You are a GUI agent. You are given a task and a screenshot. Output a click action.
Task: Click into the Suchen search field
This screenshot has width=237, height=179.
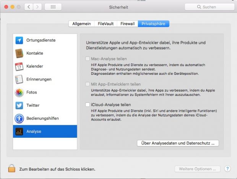tap(209, 7)
